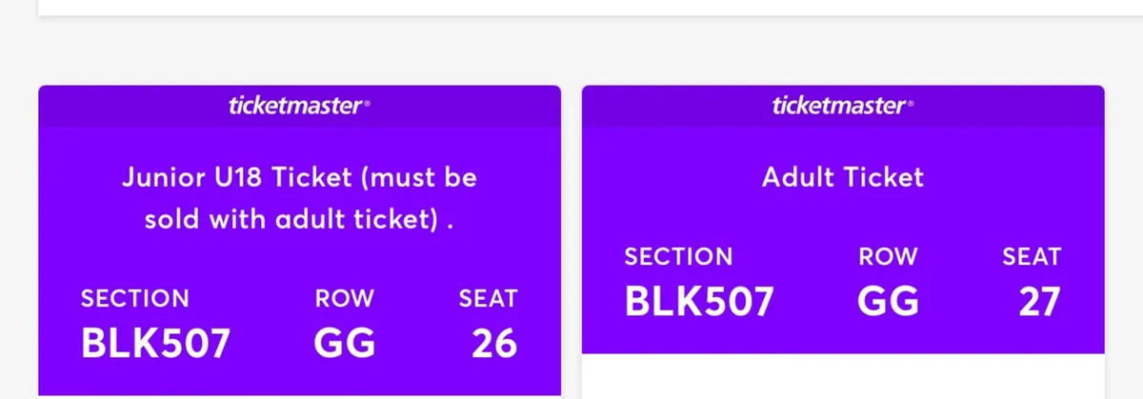Viewport: 1143px width, 399px height.
Task: Click the white panel above the tickets
Action: click(571, 6)
